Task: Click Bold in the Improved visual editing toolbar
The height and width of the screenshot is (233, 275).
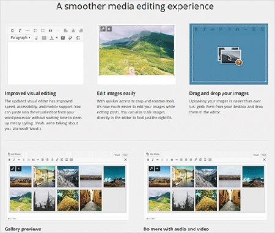Action: point(12,30)
